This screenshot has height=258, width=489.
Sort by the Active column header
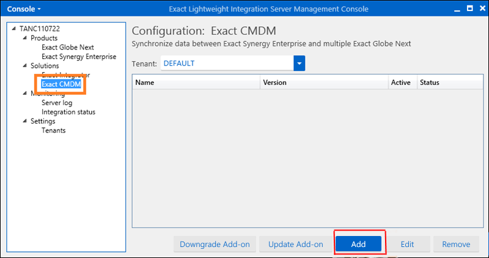403,83
